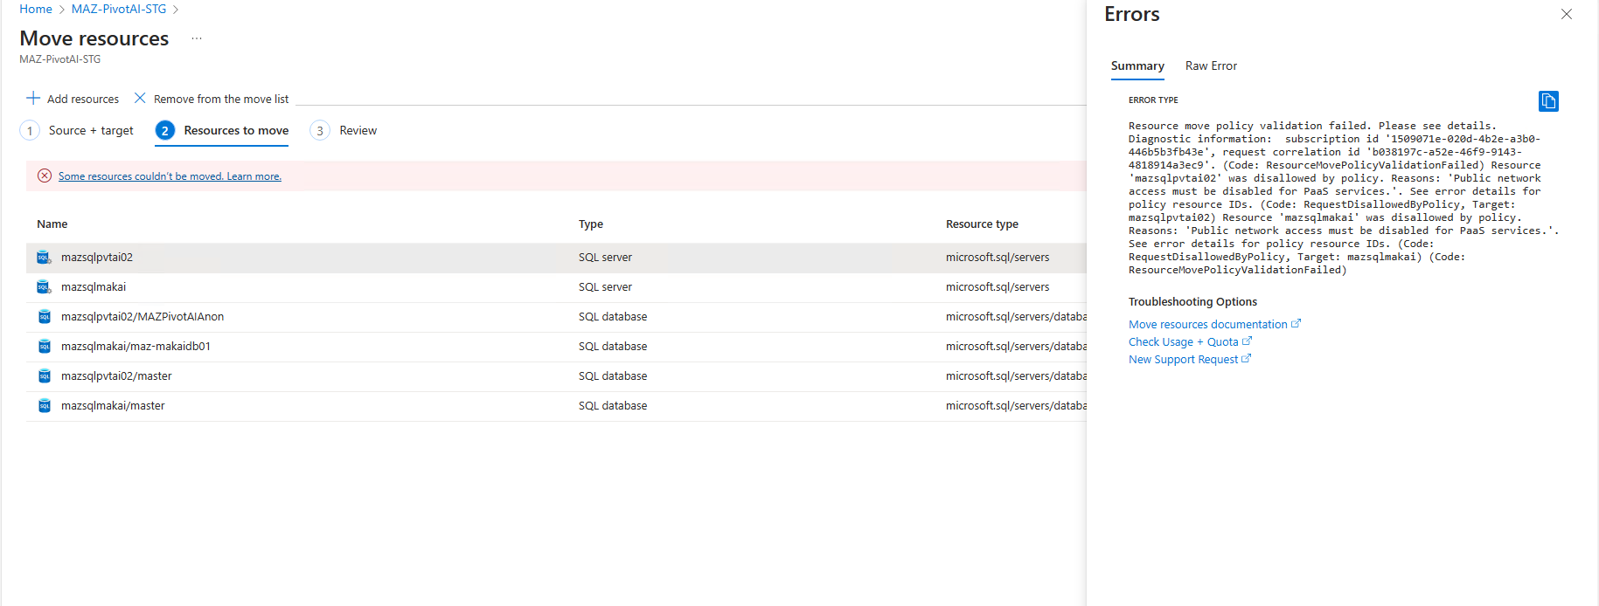1599x606 pixels.
Task: Click SQL server icon for mazsqlpvtai02
Action: 44,258
